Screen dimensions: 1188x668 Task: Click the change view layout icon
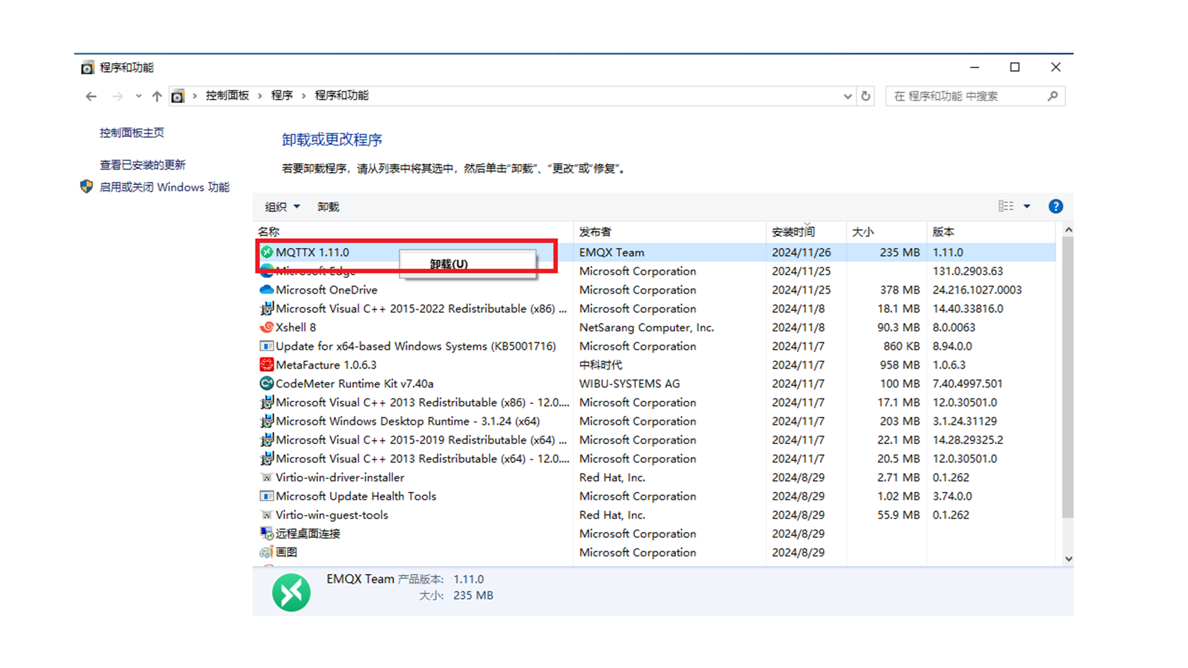(x=1006, y=206)
